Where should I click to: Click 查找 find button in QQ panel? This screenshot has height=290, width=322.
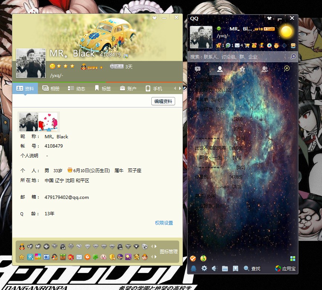point(252,268)
